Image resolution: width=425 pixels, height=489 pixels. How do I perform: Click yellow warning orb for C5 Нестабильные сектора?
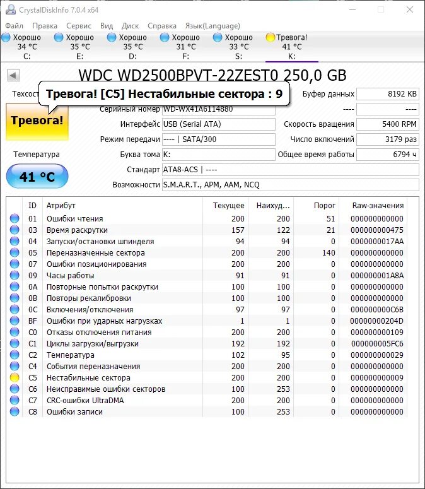pyautogui.click(x=15, y=378)
